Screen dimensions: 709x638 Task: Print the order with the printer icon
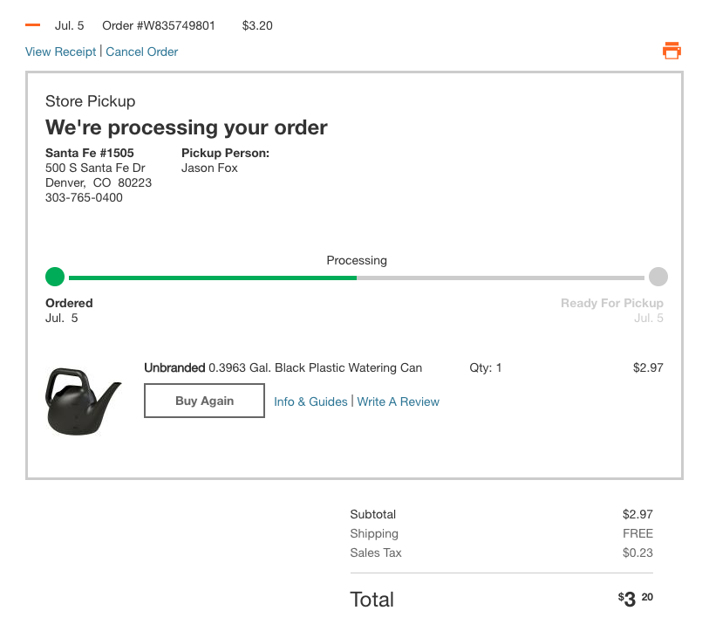tap(672, 51)
